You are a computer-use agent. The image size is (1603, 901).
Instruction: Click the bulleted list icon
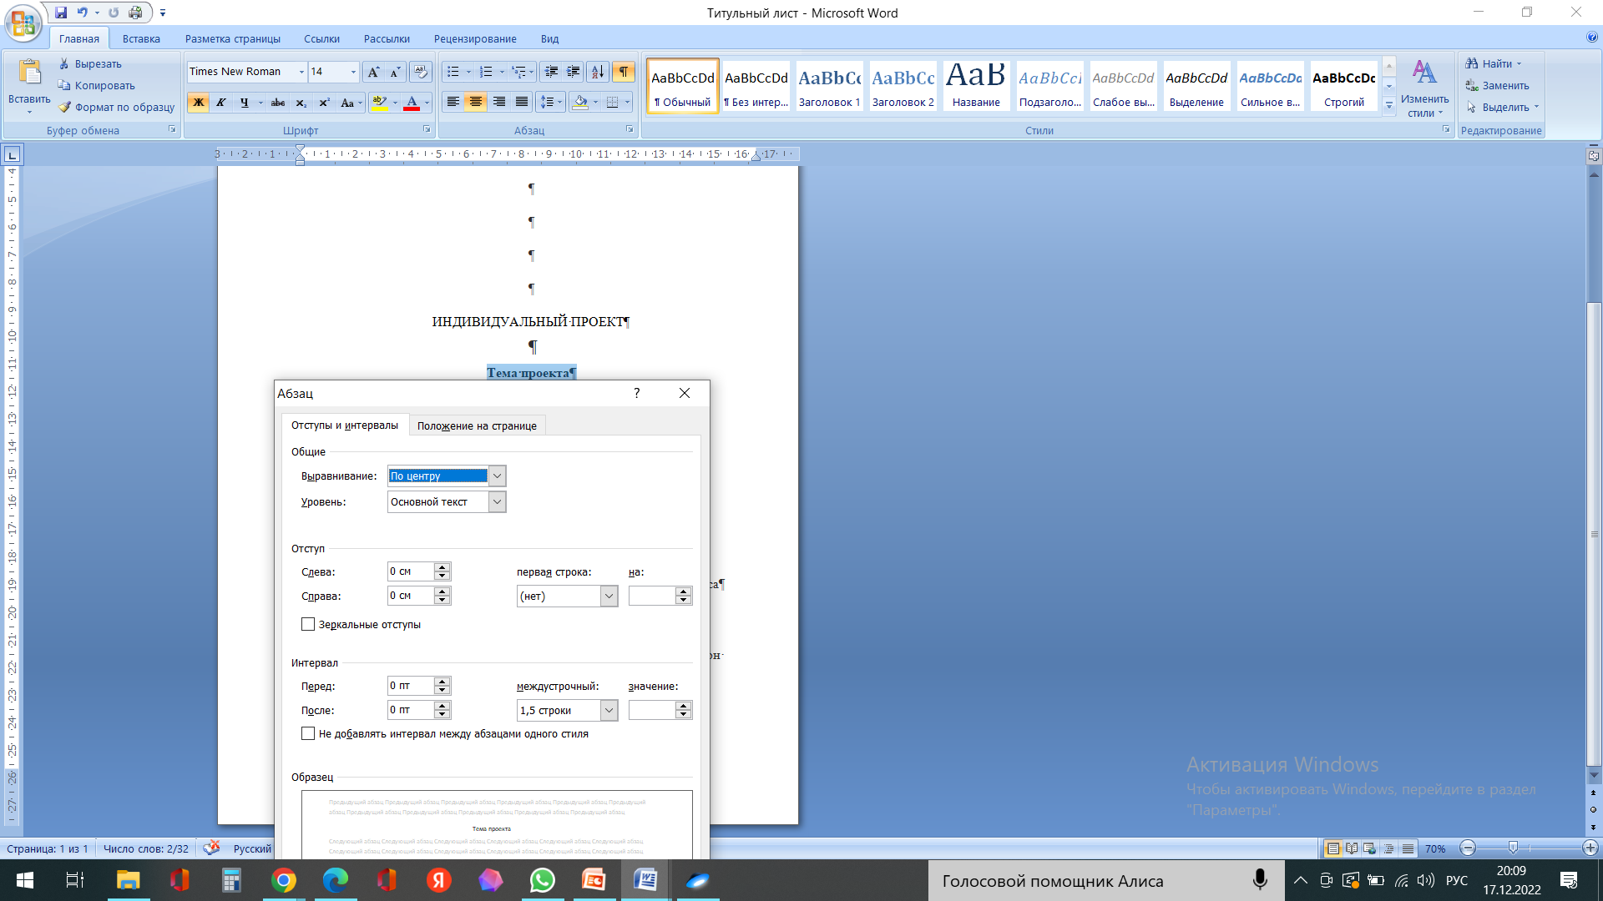453,72
